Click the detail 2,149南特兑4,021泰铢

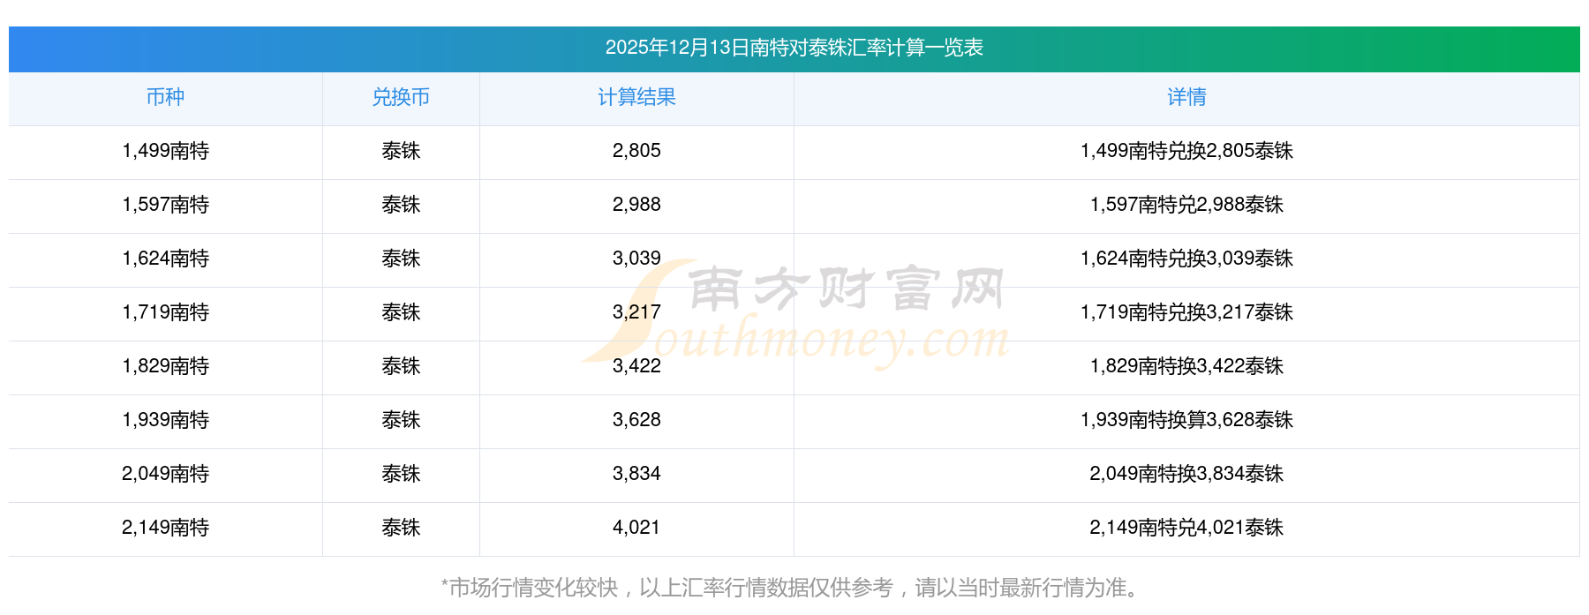click(x=1186, y=528)
